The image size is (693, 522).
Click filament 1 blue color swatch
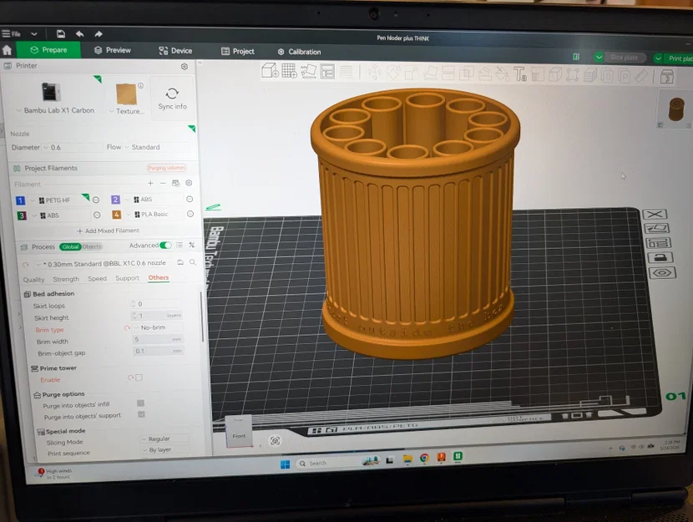20,200
